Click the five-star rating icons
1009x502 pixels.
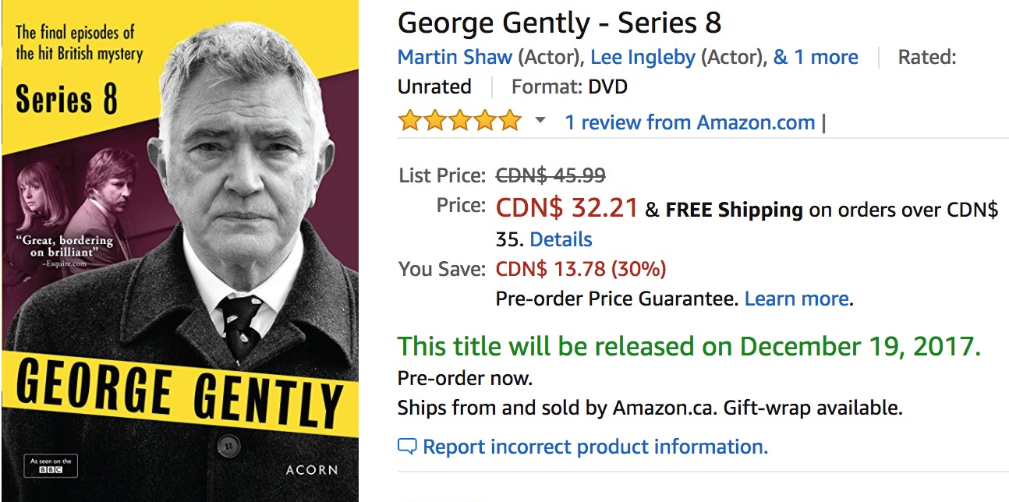click(x=459, y=122)
